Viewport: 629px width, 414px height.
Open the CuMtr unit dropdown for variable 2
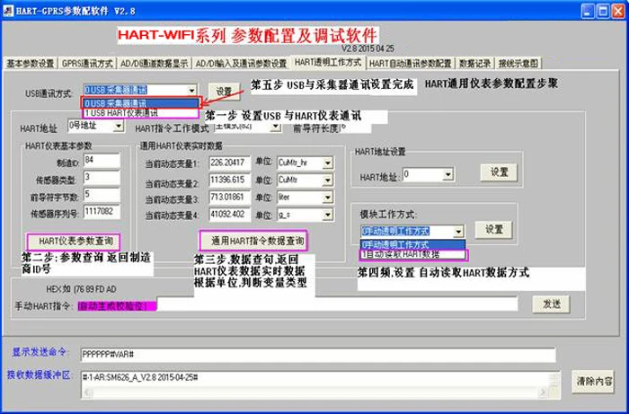[x=328, y=181]
